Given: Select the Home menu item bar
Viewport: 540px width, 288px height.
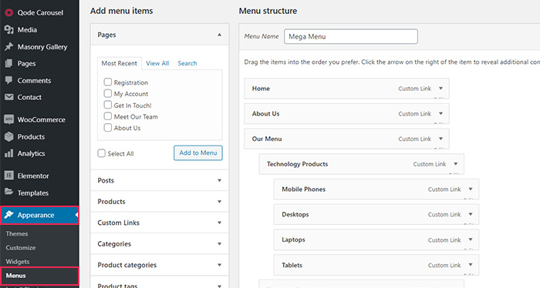Looking at the screenshot, I should coord(346,89).
